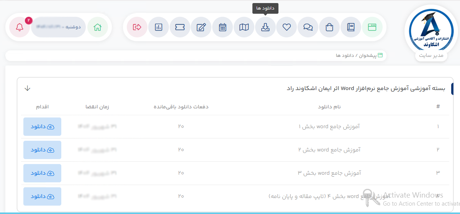Click the دفعات دانلود باقی‌مانده column header
The height and width of the screenshot is (214, 460).
(181, 107)
